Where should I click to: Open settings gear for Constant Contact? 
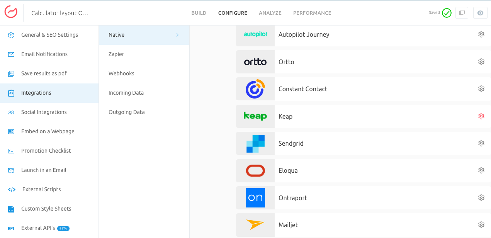(481, 89)
